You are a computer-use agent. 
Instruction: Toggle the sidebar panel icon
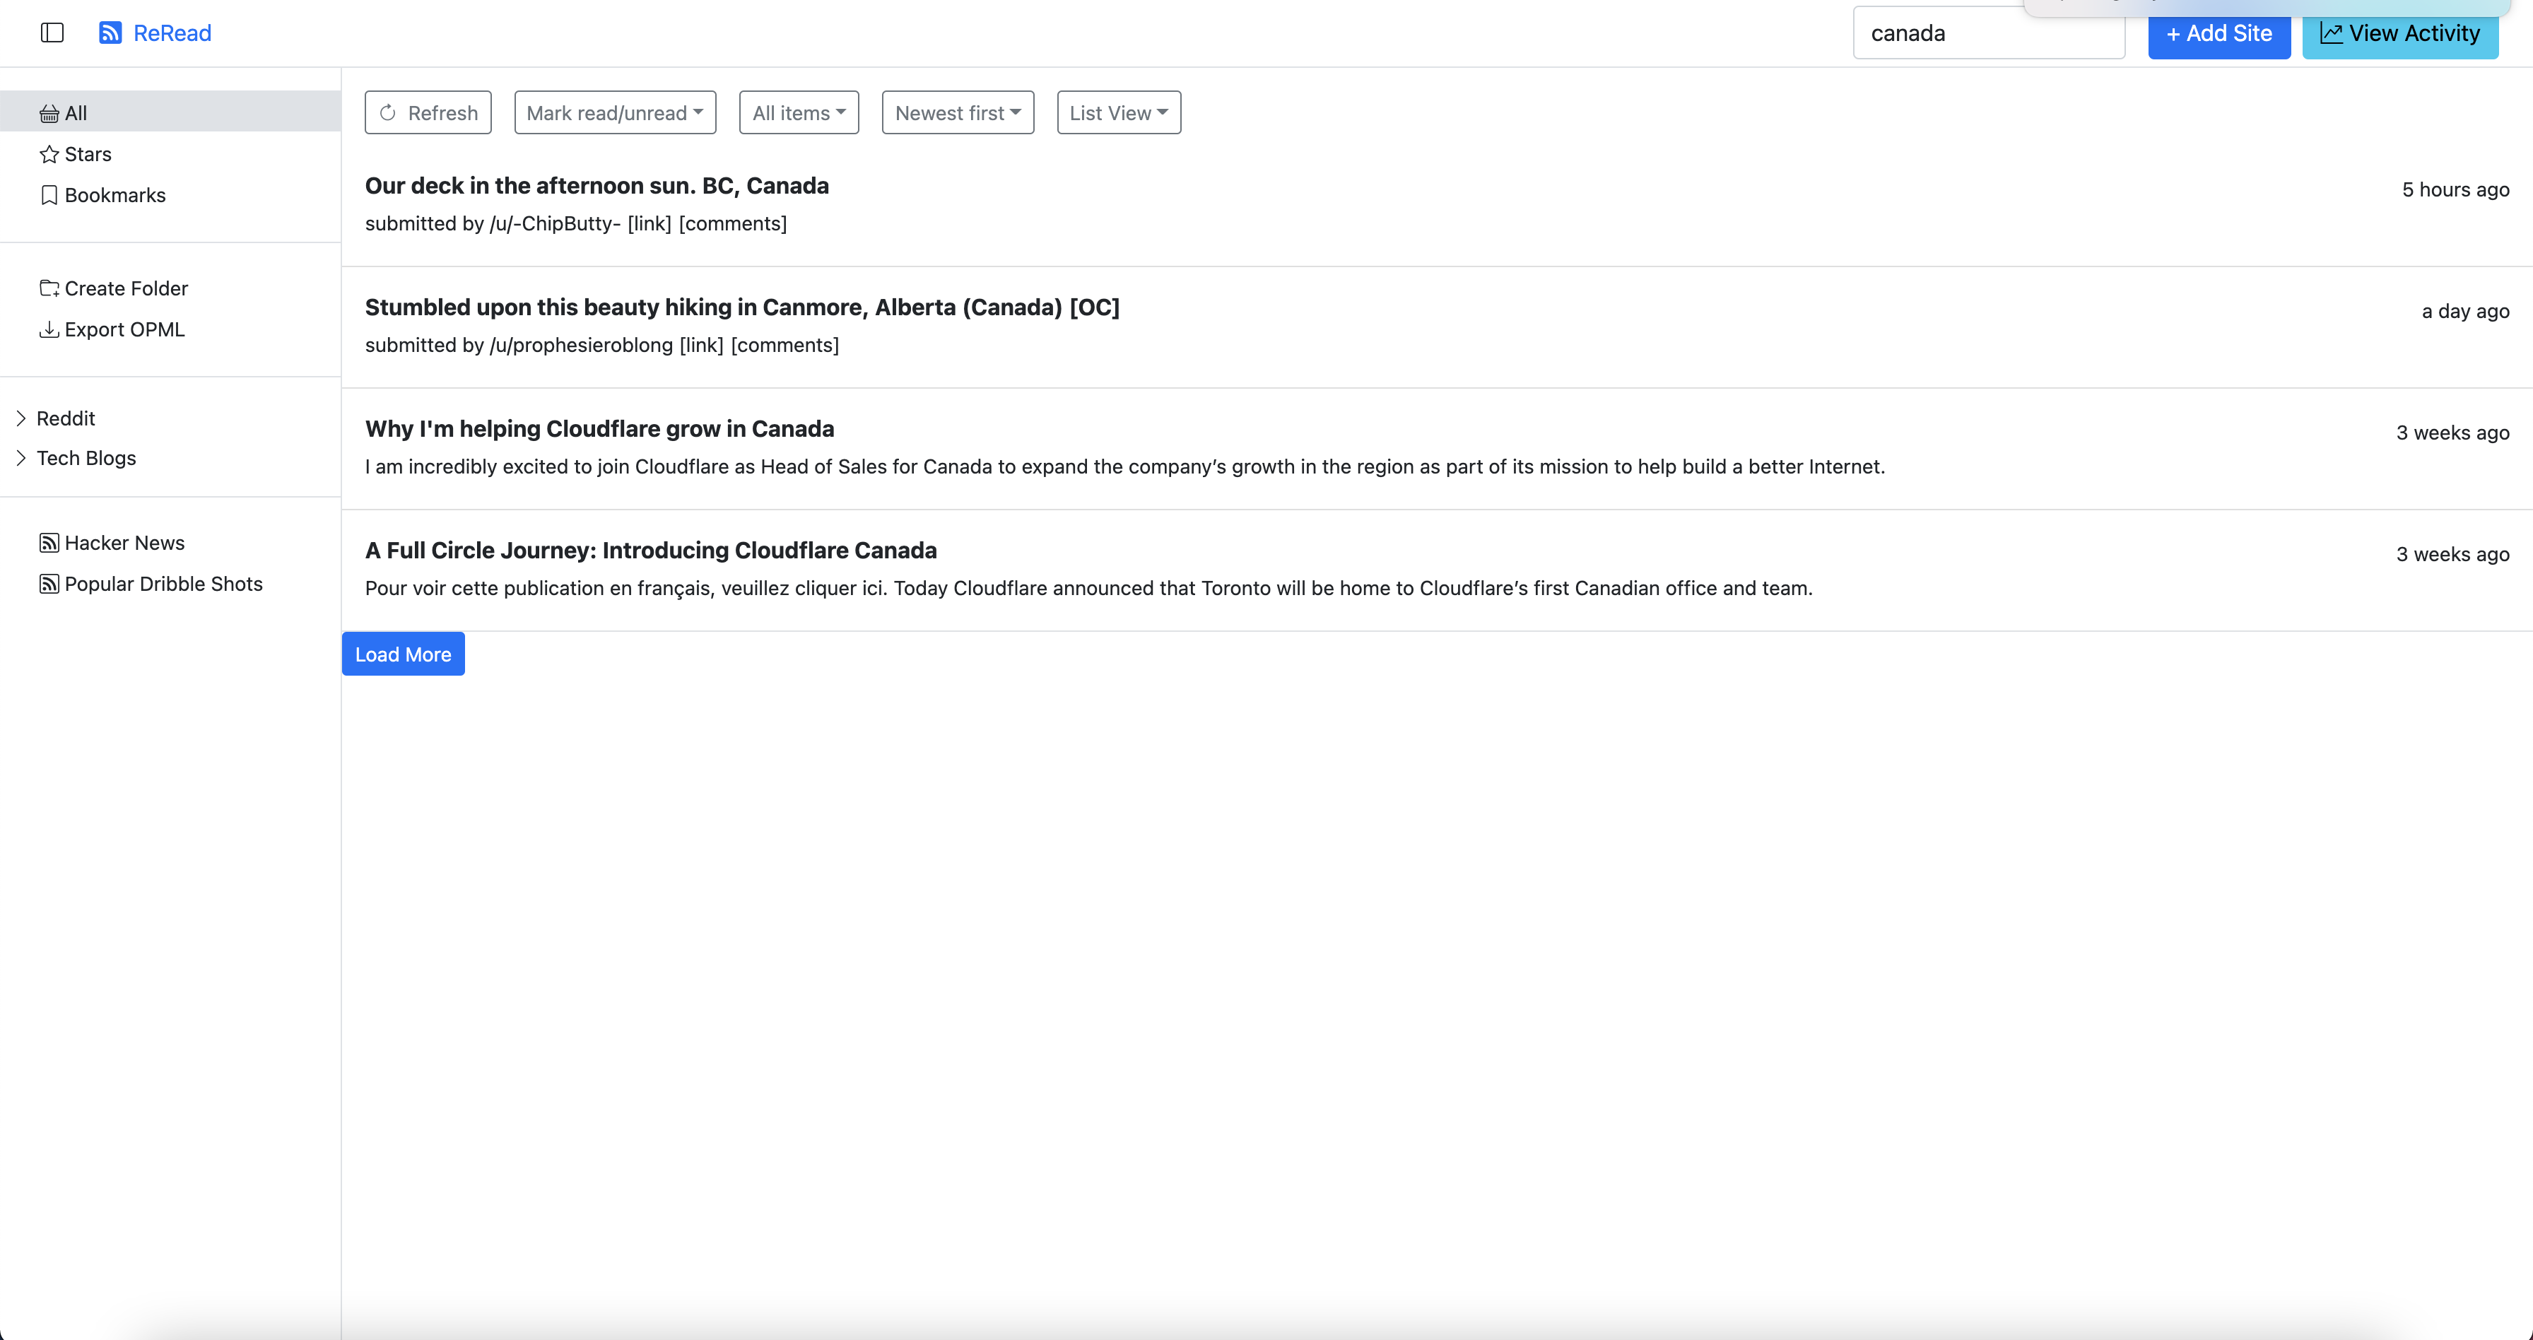pos(52,33)
